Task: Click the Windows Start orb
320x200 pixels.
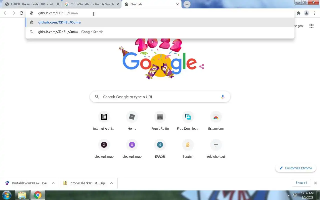Action: point(7,195)
